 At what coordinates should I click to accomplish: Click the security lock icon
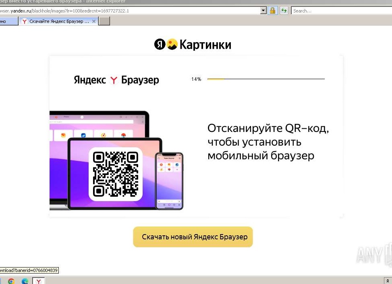coord(272,10)
